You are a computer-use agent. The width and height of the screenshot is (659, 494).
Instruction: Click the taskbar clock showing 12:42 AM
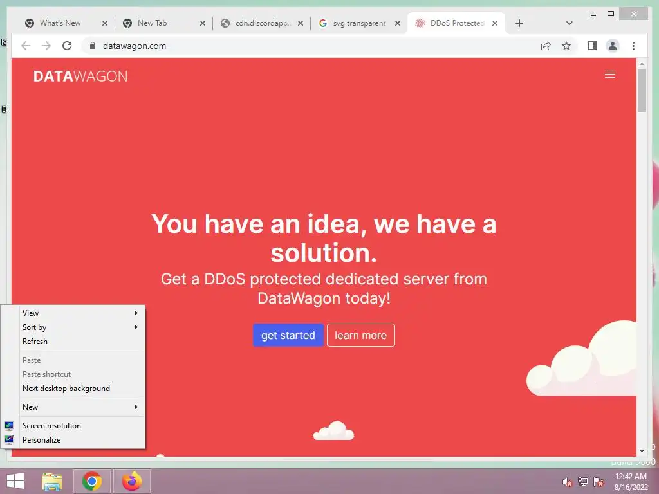pyautogui.click(x=631, y=482)
